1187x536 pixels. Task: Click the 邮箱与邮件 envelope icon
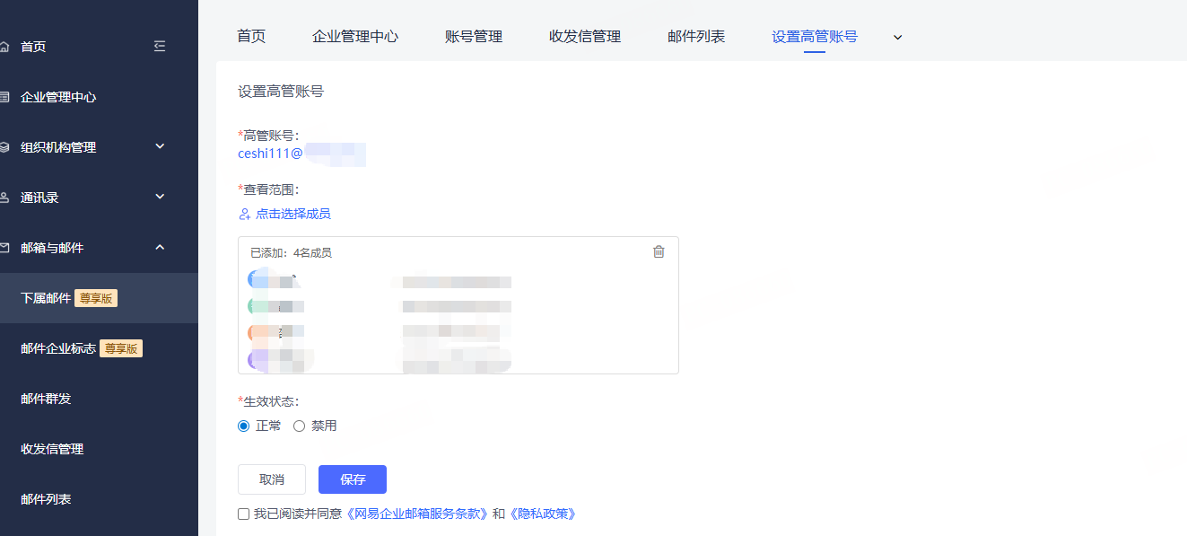(x=5, y=248)
